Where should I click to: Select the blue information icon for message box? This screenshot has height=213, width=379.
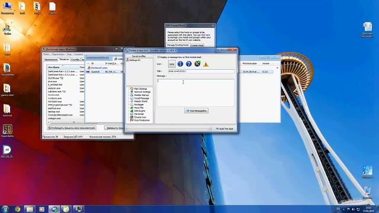click(x=180, y=64)
